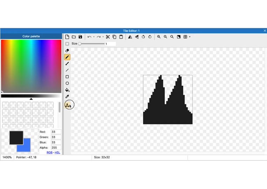The width and height of the screenshot is (267, 189).
Task: Rotate the tile clockwise
Action: coord(150,37)
